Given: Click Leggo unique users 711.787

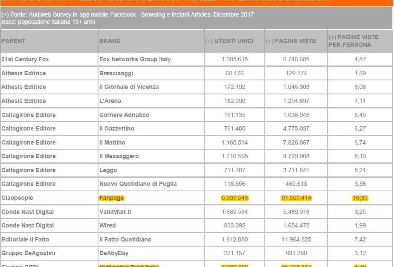Looking at the screenshot, I should [235, 170].
